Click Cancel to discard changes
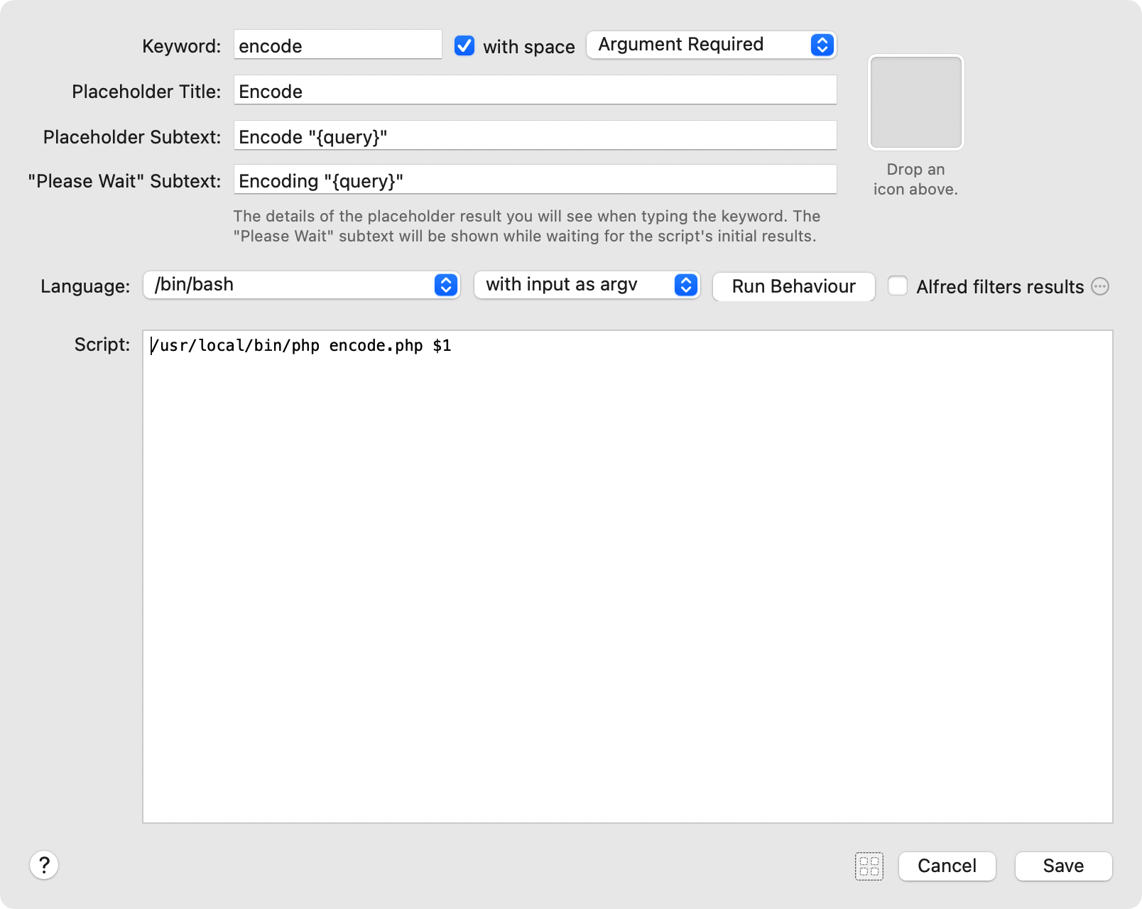The image size is (1142, 909). (x=947, y=866)
